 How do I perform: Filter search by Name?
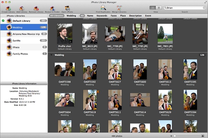pos(90,16)
